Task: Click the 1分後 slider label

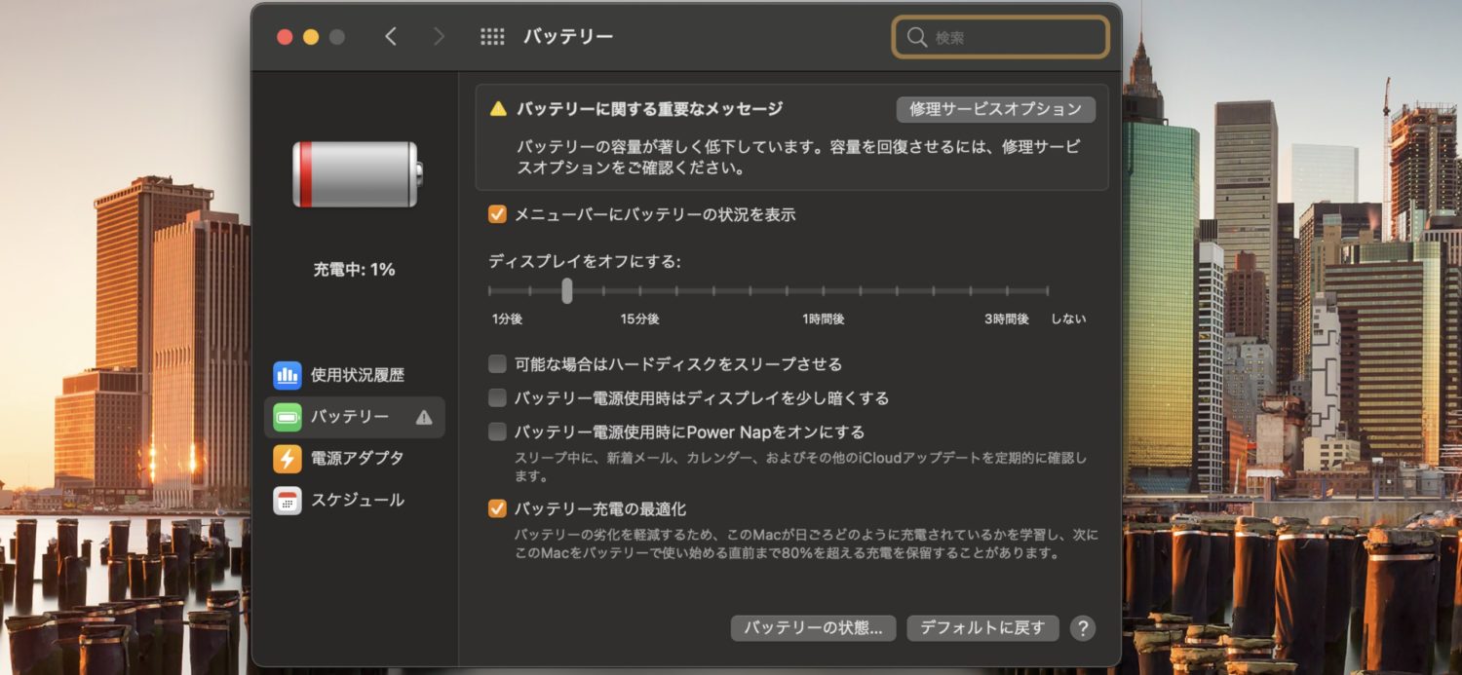Action: 508,319
